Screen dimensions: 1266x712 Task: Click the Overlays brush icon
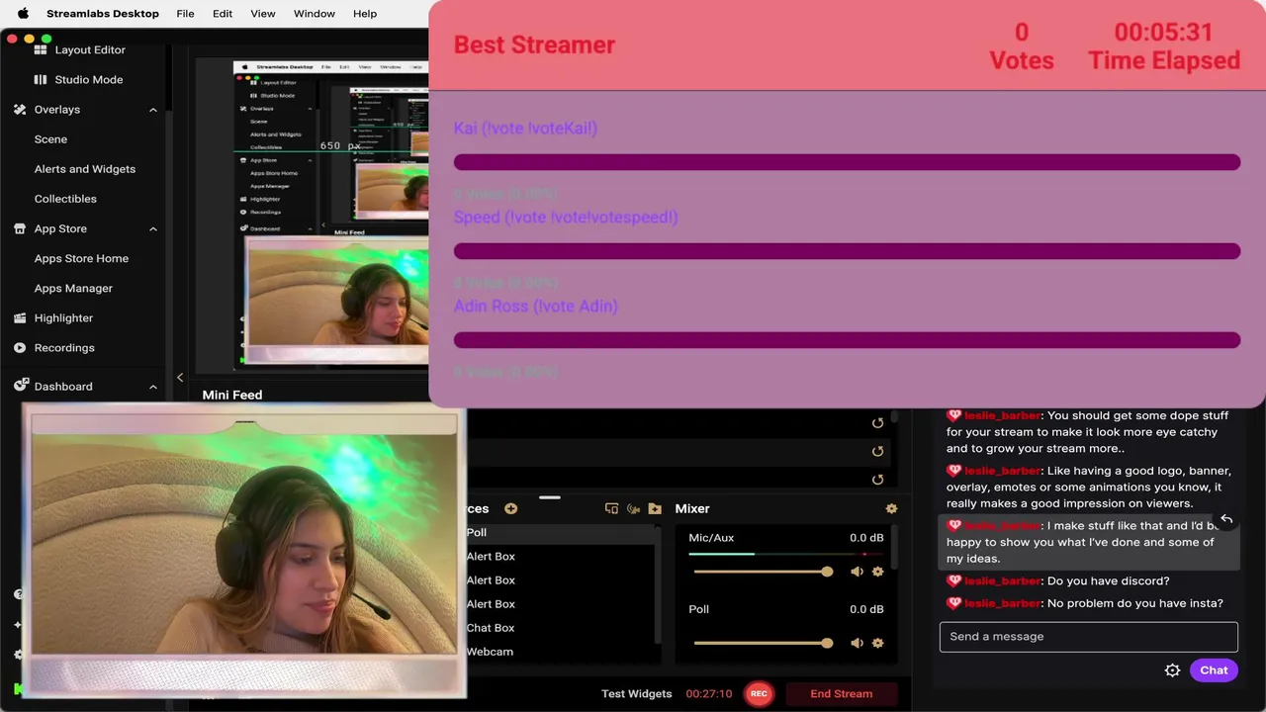(20, 110)
